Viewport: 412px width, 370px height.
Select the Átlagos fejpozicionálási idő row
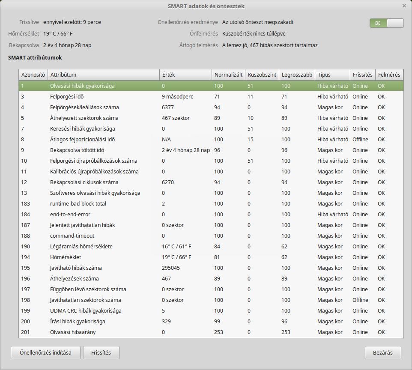click(211, 140)
